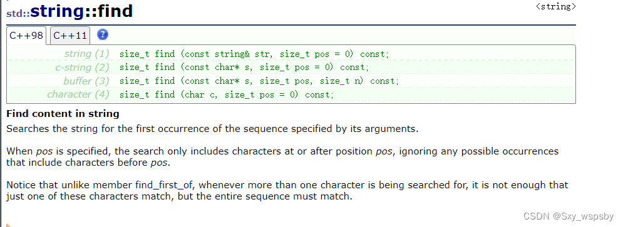The width and height of the screenshot is (623, 227).
Task: Click the CSDN @Sxy_wspsby watermark
Action: [x=569, y=216]
